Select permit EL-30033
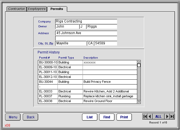Viewport: 180px width, 130px height. (48, 92)
